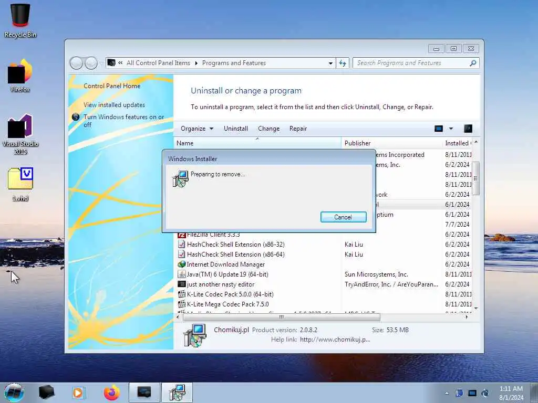The image size is (538, 403).
Task: Click All Control Panel Items breadcrumb
Action: tap(158, 63)
